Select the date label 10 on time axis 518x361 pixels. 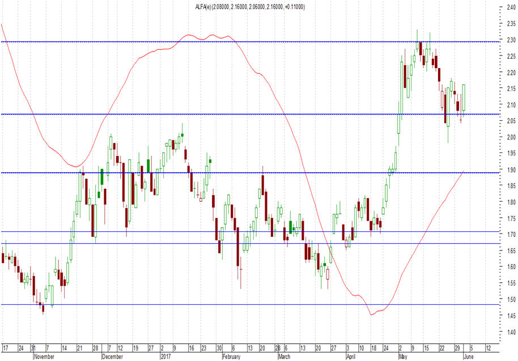[362, 348]
